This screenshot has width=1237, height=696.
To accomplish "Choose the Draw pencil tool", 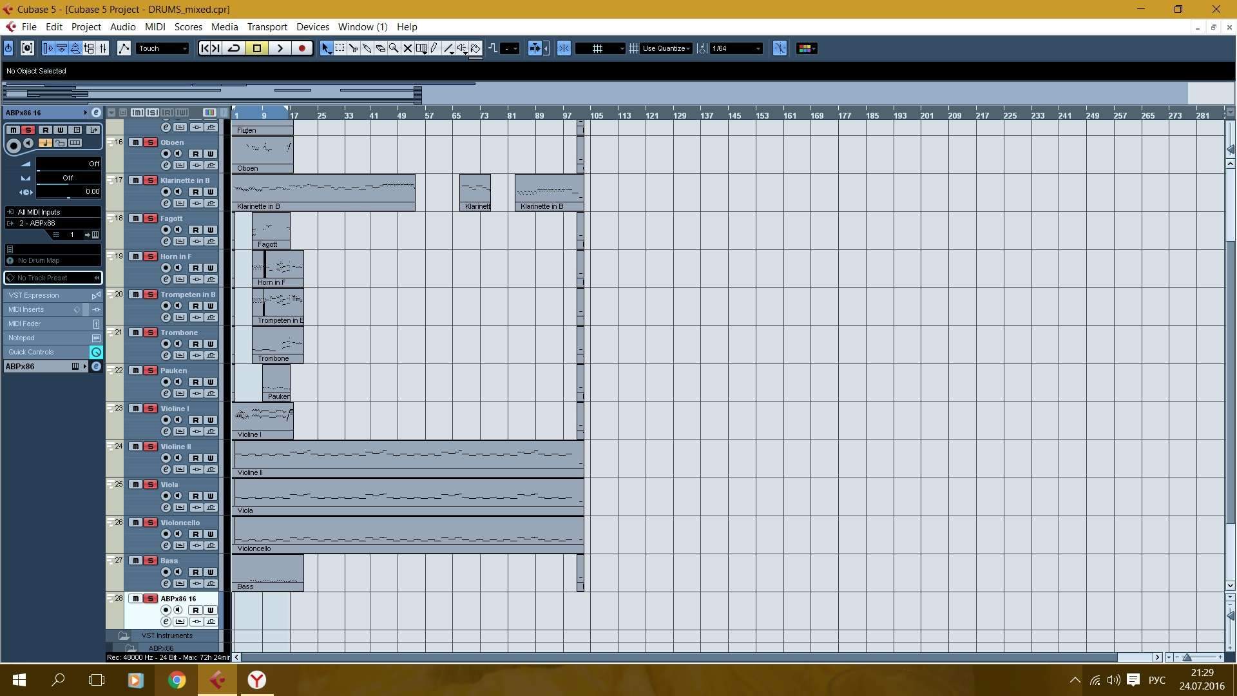I will tap(434, 48).
